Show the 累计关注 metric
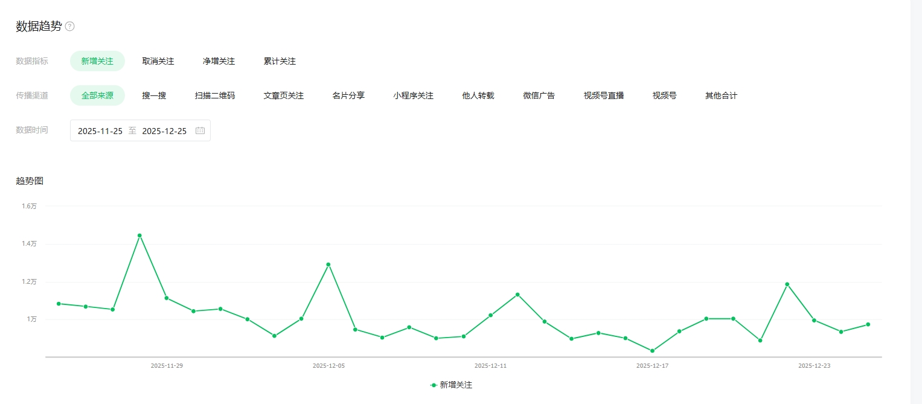Viewport: 922px width, 404px height. [280, 61]
